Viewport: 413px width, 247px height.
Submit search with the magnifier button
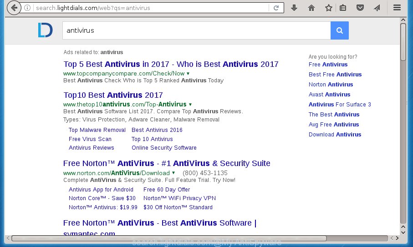point(340,30)
